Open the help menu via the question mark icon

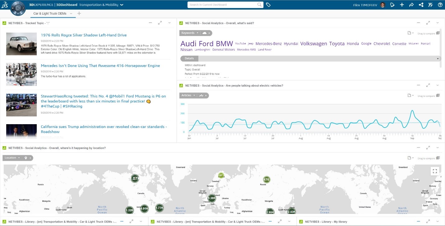[440, 5]
